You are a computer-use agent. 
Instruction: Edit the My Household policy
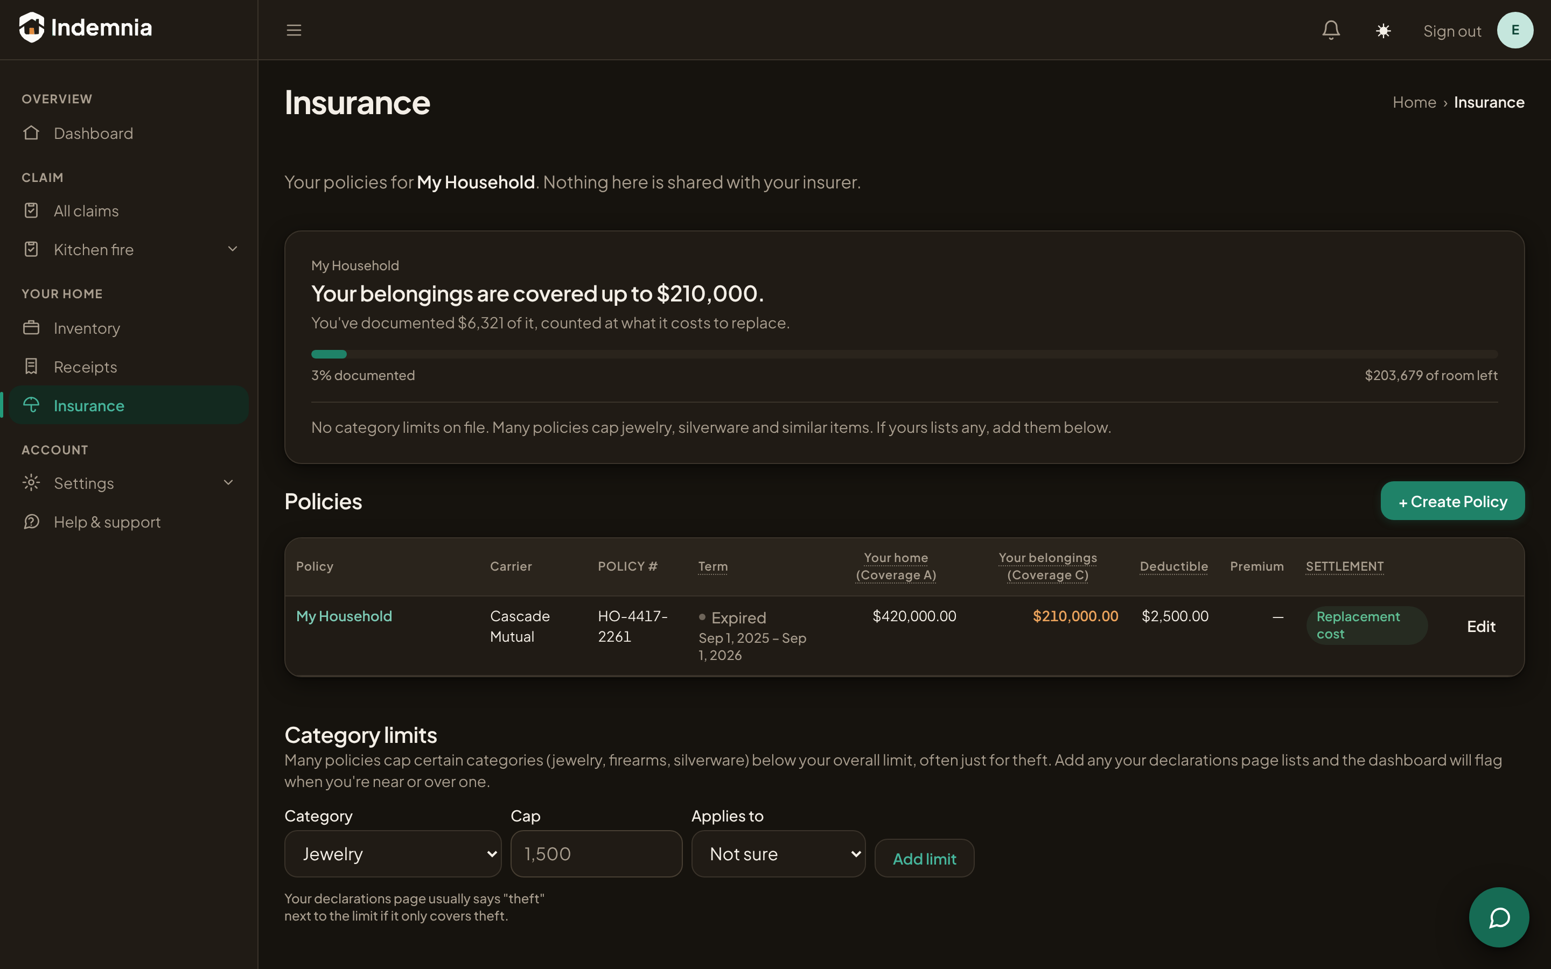coord(1481,626)
